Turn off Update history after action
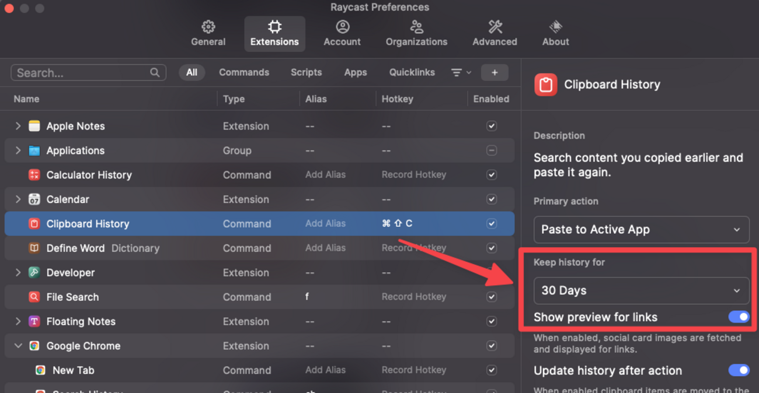This screenshot has height=393, width=759. (x=739, y=370)
